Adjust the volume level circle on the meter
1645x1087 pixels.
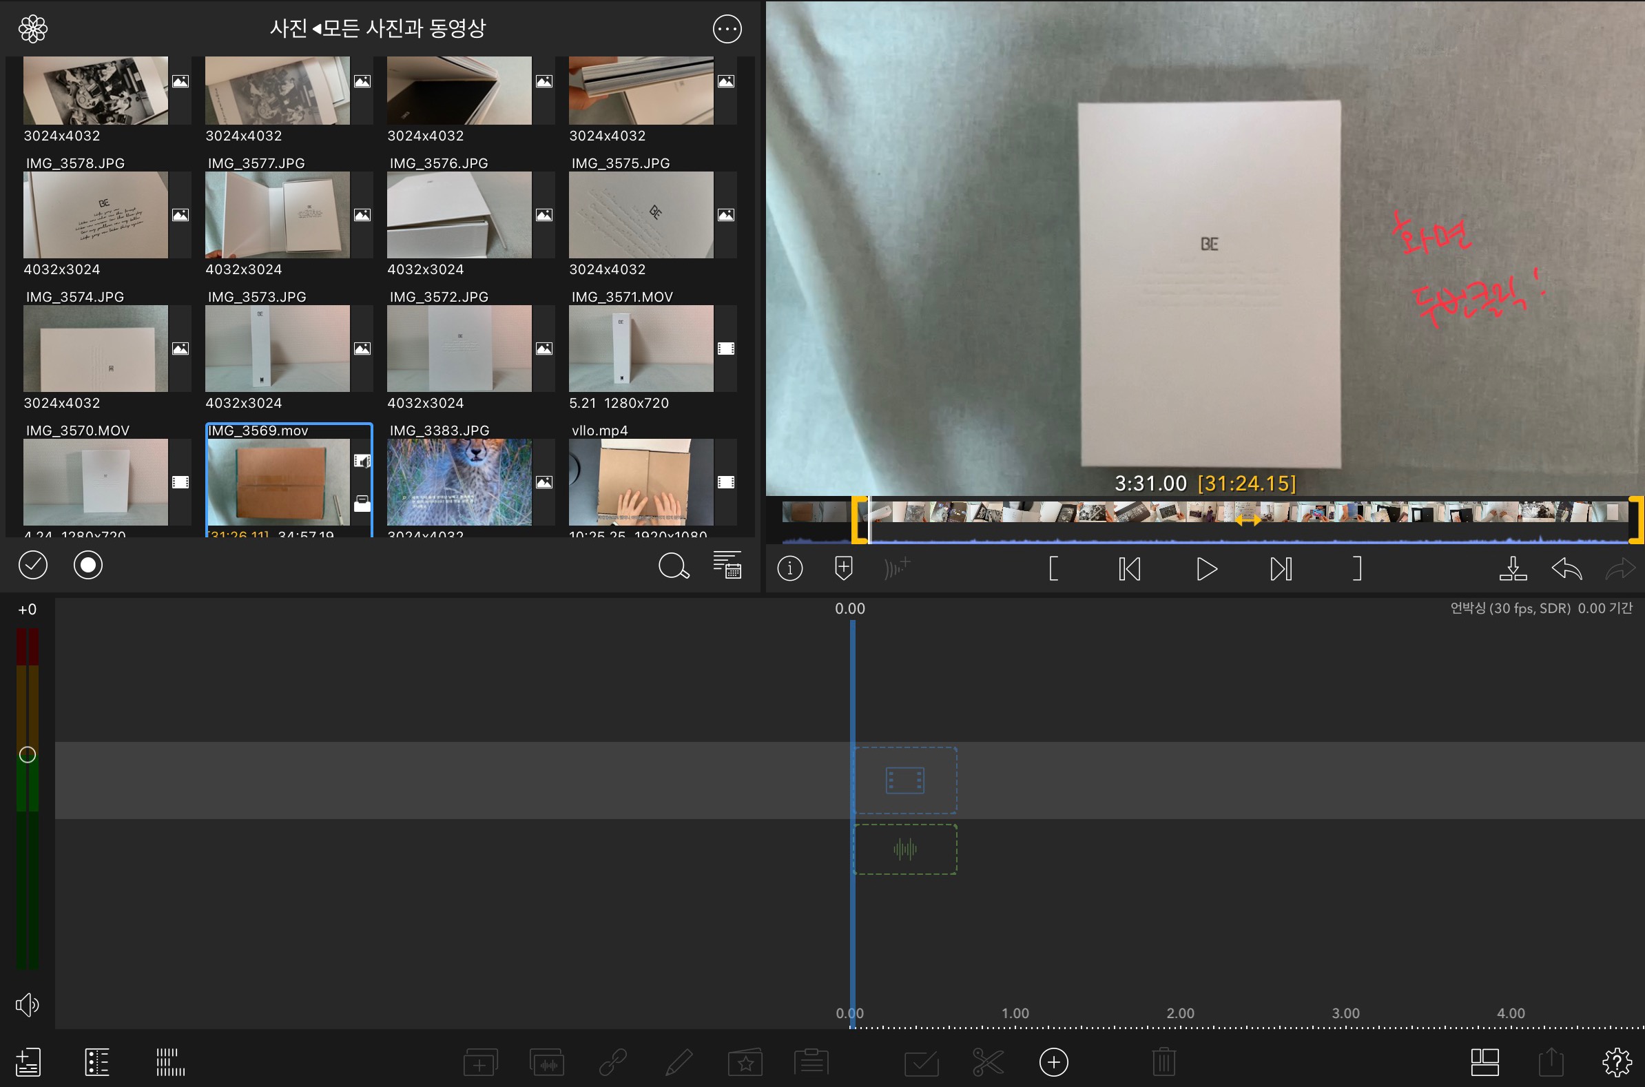(x=27, y=754)
